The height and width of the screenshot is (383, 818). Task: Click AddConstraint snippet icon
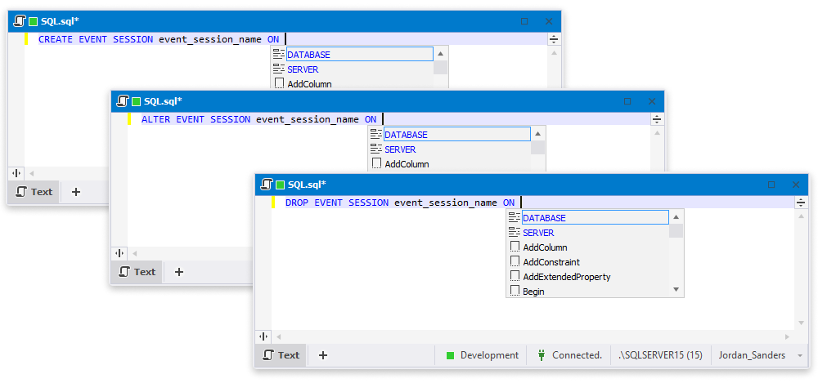[x=515, y=261]
